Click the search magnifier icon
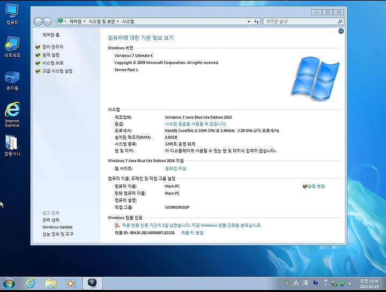Viewport: 386px width, 292px height. coord(340,21)
